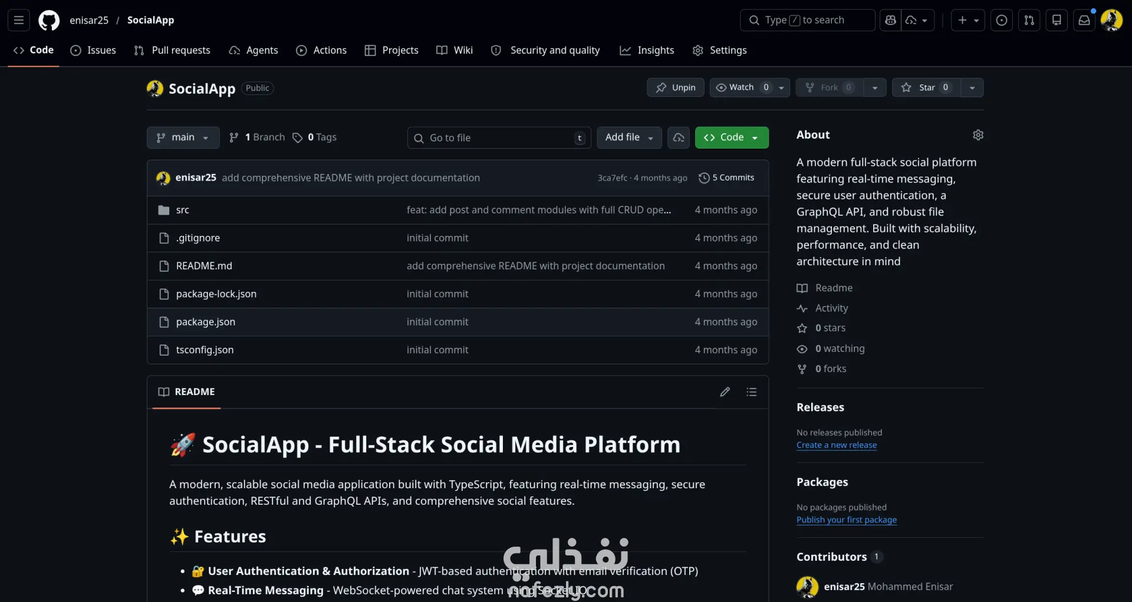
Task: Open the 5 Commits history link
Action: 726,177
